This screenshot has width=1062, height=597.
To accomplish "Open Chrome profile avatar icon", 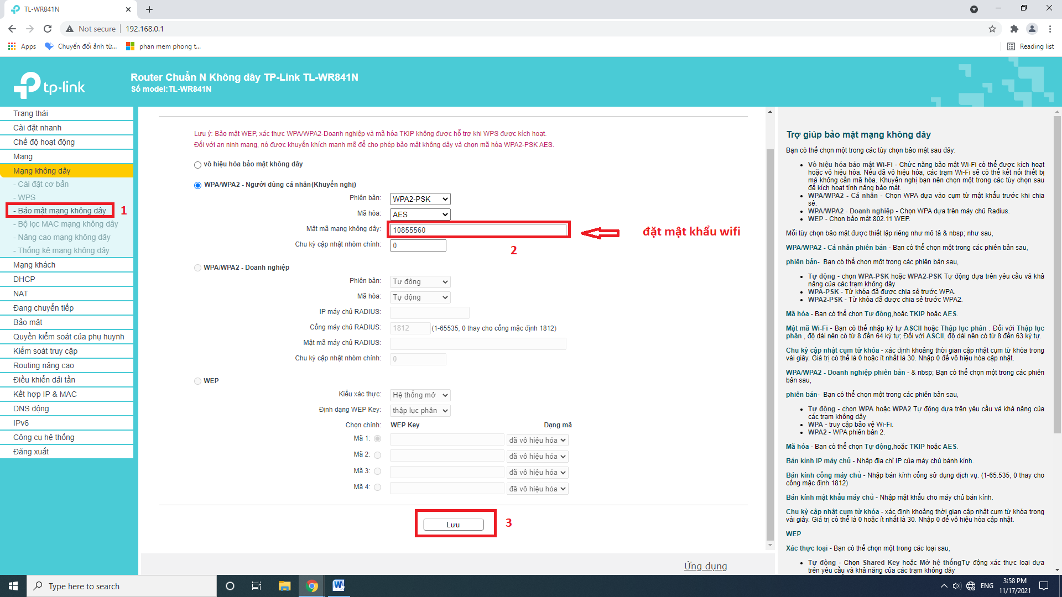I will [1032, 29].
